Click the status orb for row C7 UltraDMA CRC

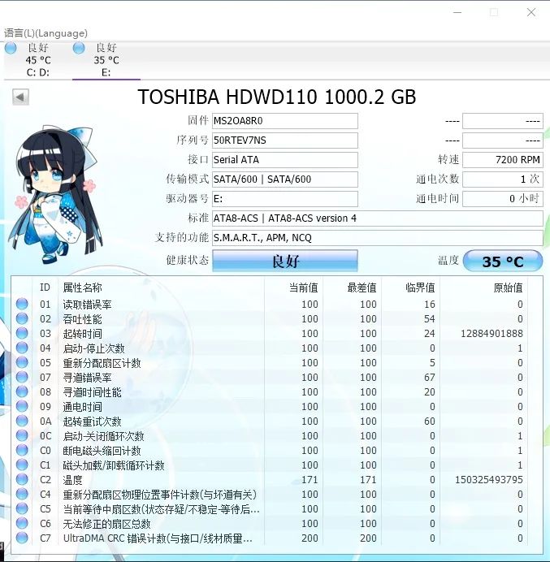[22, 538]
